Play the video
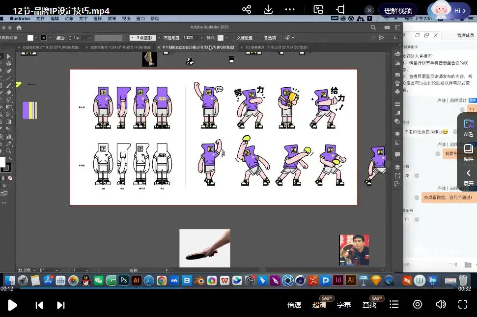Screen dimensions: 477x317 pyautogui.click(x=12, y=305)
